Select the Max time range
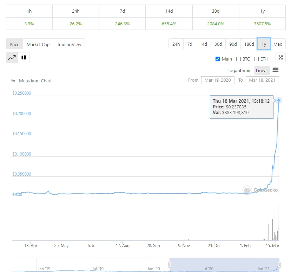This screenshot has width=291, height=277. coord(278,44)
